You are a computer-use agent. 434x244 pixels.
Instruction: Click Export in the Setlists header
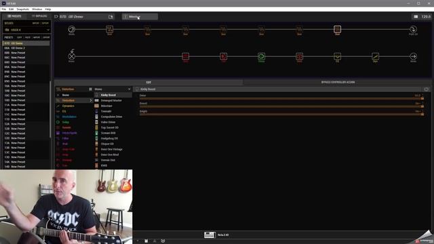(x=45, y=23)
